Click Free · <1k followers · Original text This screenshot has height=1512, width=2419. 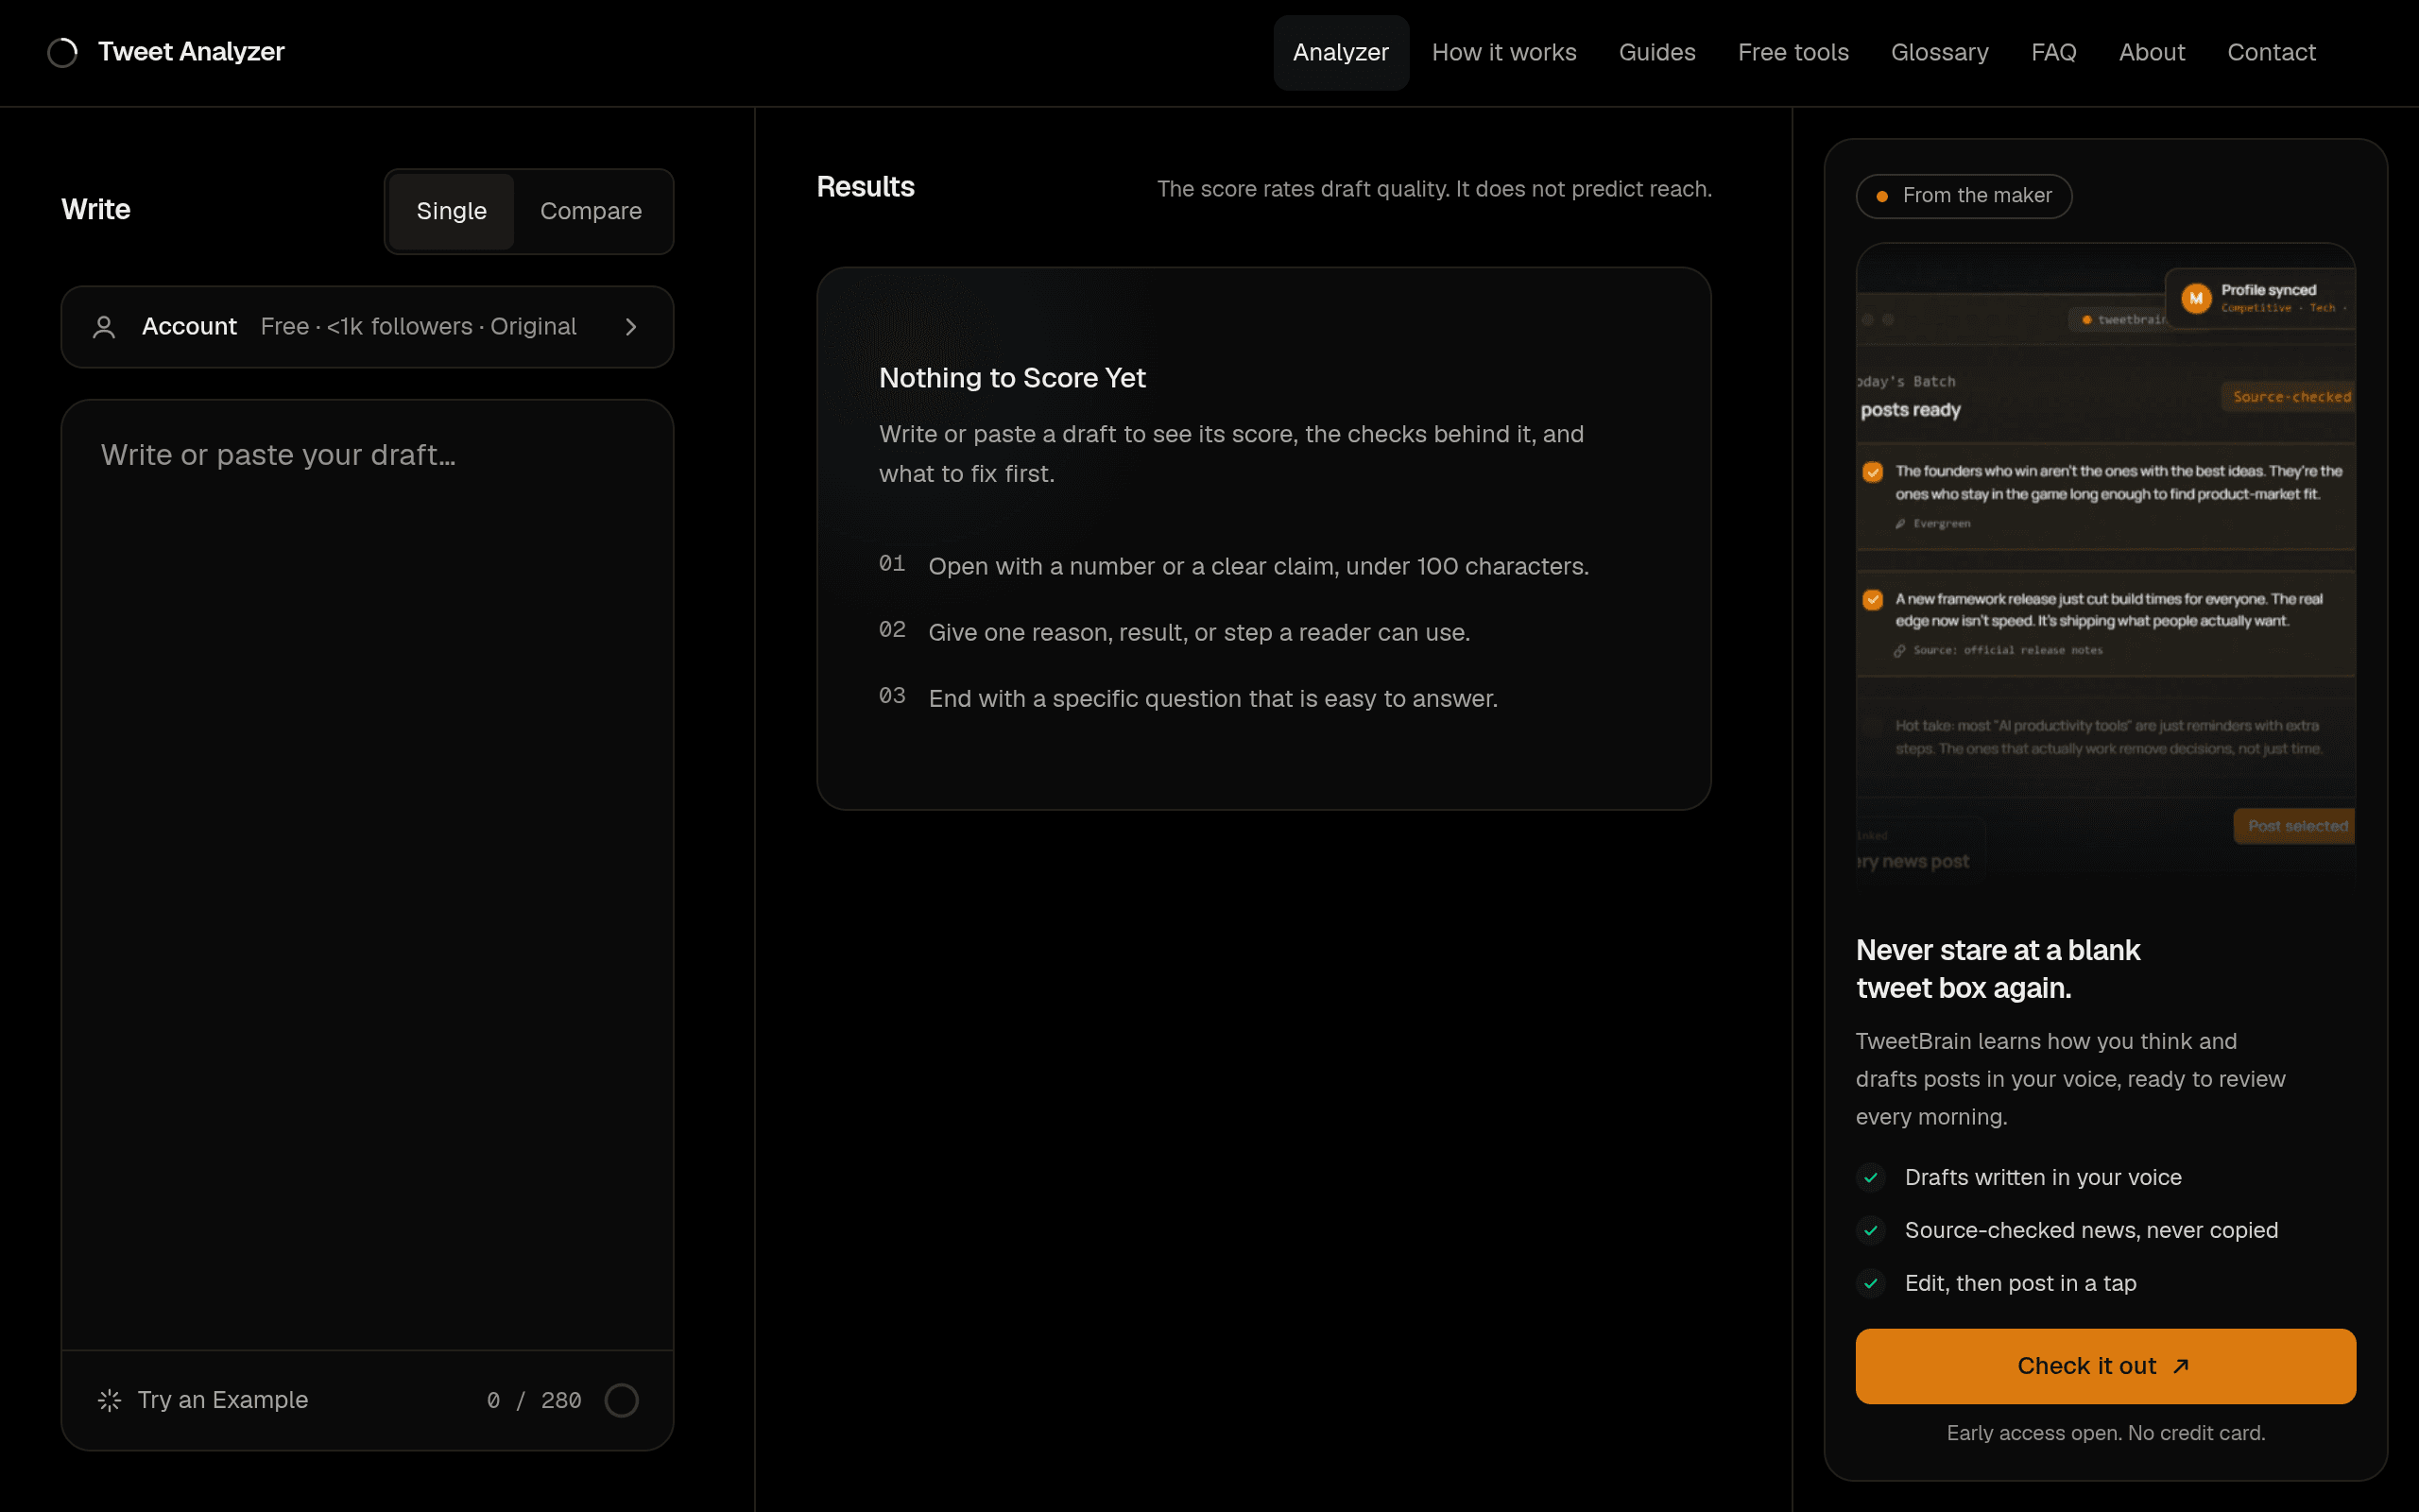[x=418, y=327]
